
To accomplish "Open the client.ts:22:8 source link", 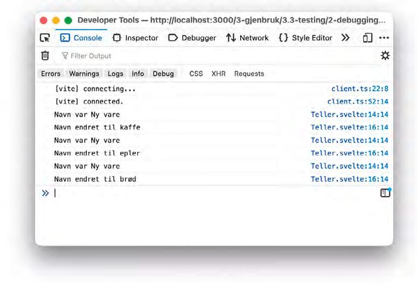I will tap(360, 89).
